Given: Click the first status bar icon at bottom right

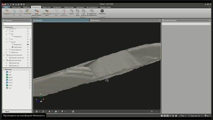Looking at the screenshot, I should [162, 116].
